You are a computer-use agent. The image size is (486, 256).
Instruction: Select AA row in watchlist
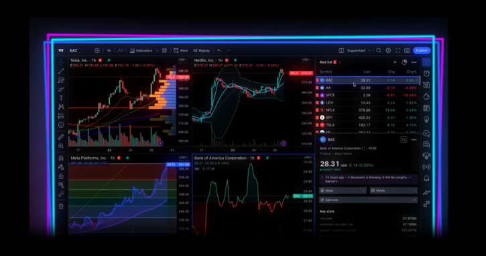pyautogui.click(x=367, y=88)
